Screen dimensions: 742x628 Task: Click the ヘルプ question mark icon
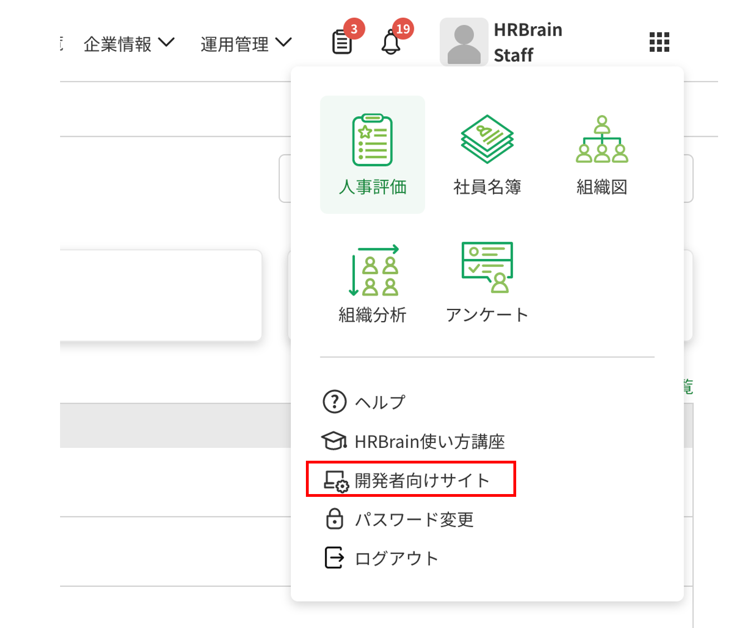pyautogui.click(x=334, y=402)
